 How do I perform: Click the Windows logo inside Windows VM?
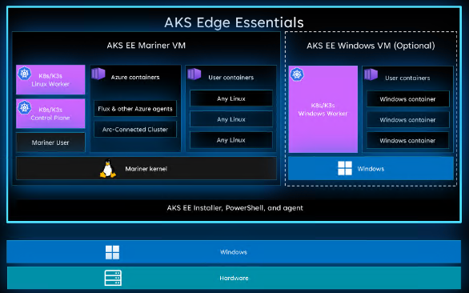pyautogui.click(x=345, y=168)
